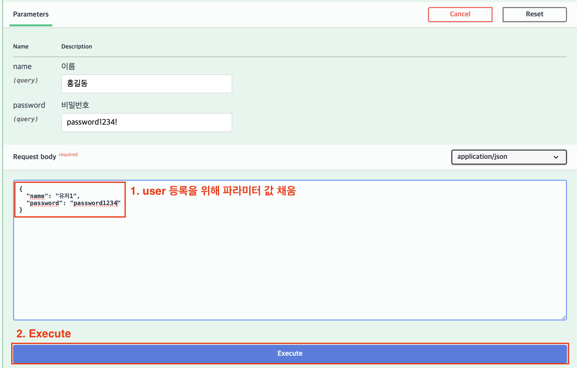Place cursor on the "password1234" value in JSON
The image size is (577, 368).
click(x=95, y=203)
